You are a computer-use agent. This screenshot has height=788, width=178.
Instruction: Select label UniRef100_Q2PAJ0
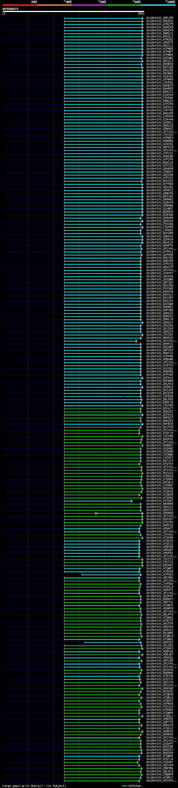pyautogui.click(x=160, y=107)
